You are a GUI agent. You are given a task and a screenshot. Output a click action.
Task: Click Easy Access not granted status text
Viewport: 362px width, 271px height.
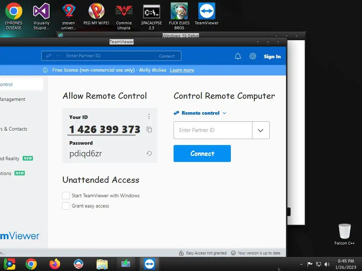click(x=206, y=253)
